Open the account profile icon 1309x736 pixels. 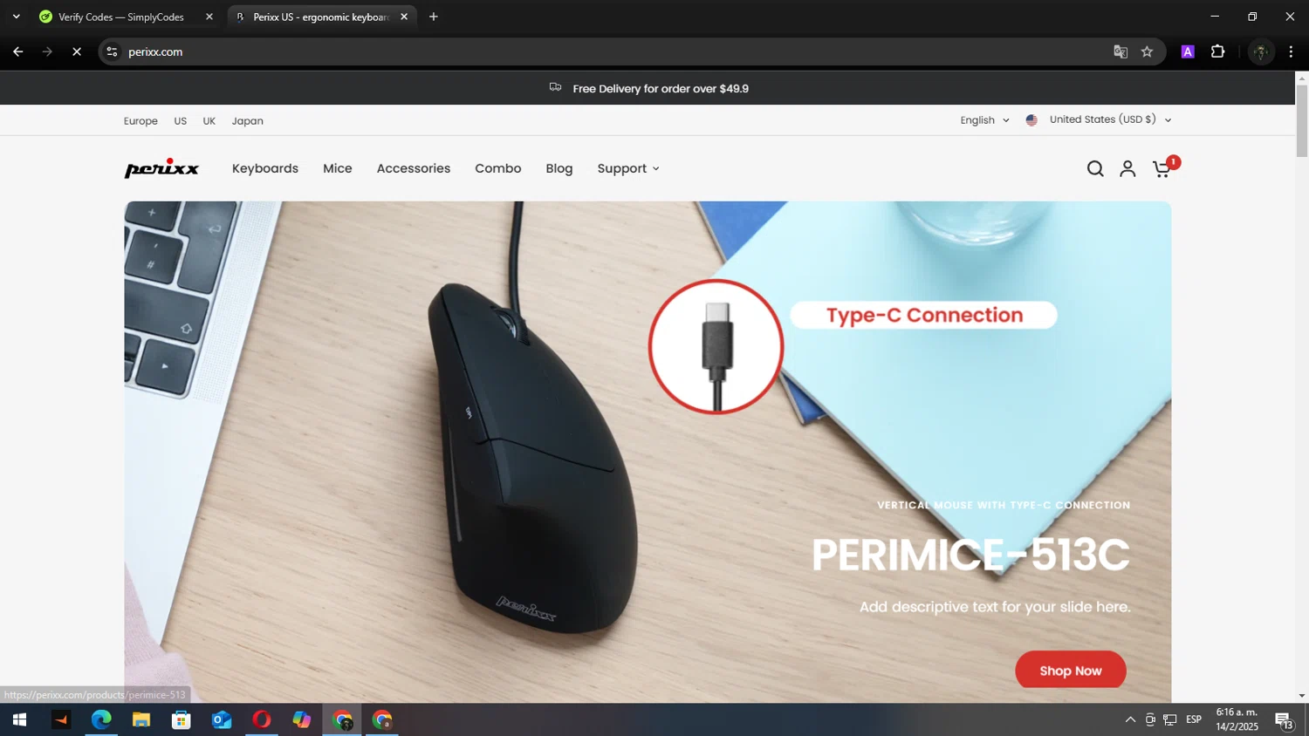tap(1127, 168)
